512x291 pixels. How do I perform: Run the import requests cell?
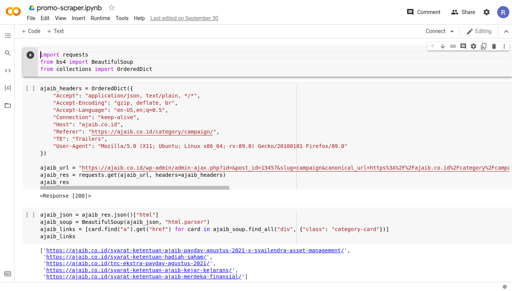tap(30, 55)
